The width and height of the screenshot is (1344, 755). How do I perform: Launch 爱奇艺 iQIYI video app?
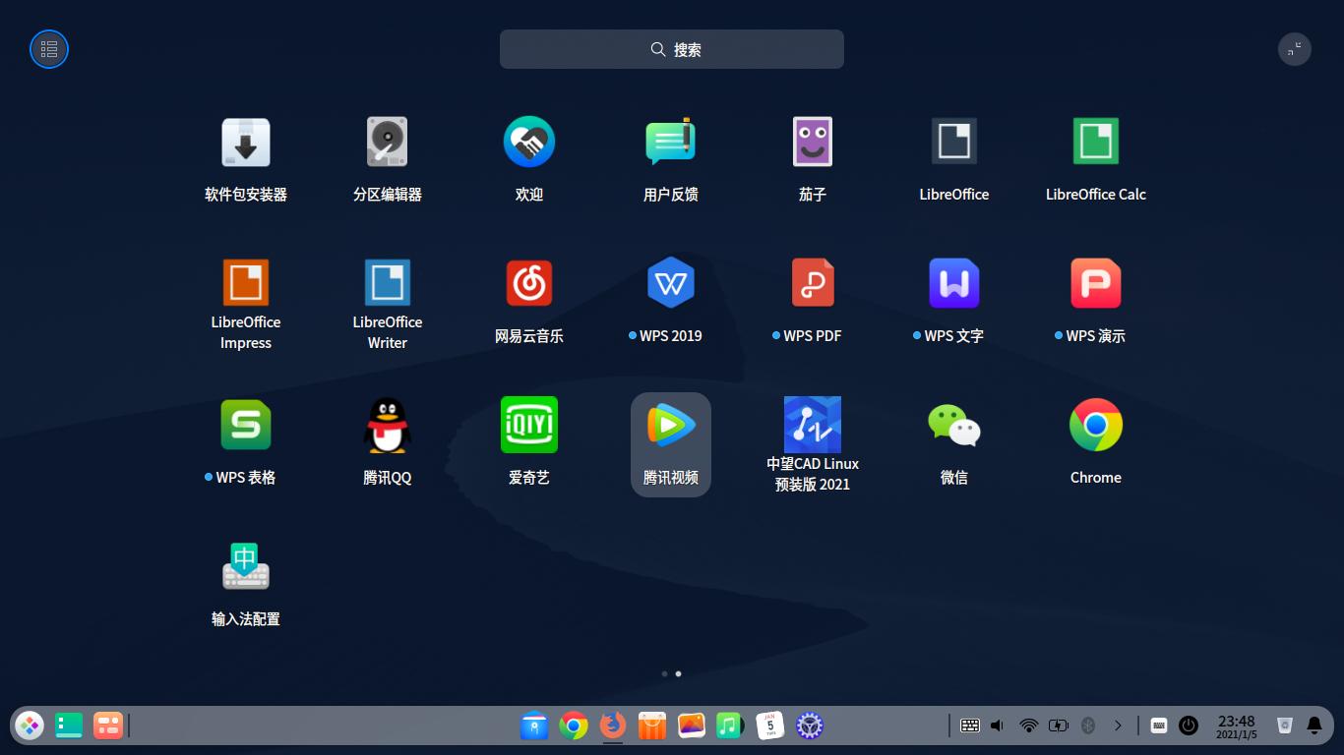[x=529, y=425]
